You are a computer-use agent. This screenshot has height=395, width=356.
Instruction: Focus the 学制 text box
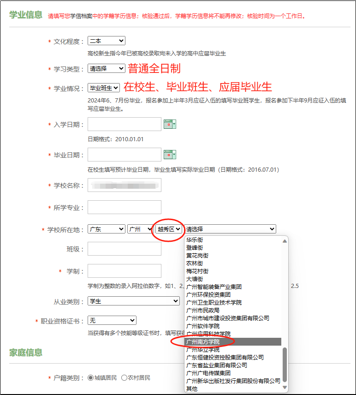click(x=124, y=271)
